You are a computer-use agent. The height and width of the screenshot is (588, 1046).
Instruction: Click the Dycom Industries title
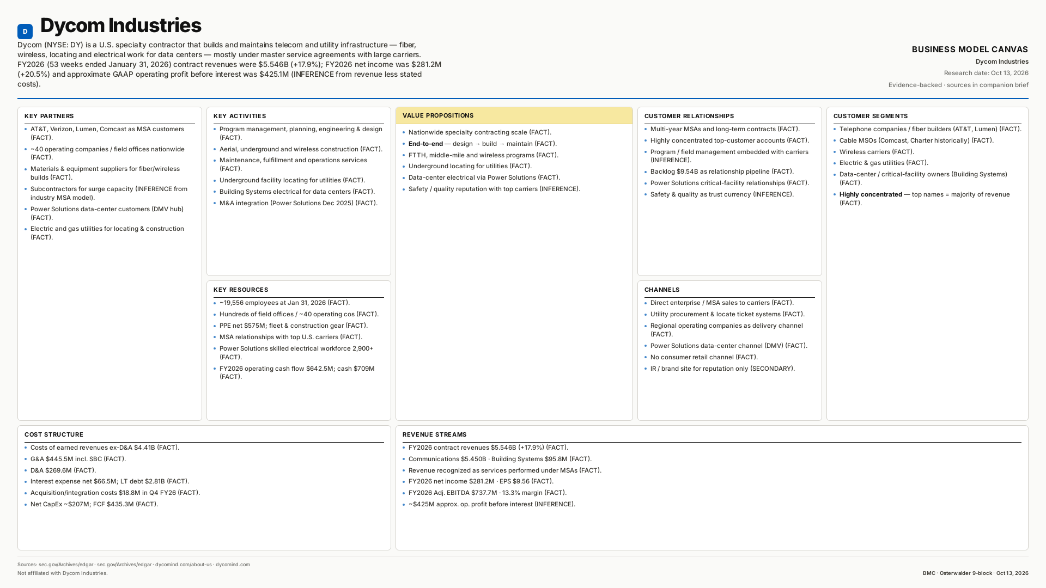tap(120, 26)
